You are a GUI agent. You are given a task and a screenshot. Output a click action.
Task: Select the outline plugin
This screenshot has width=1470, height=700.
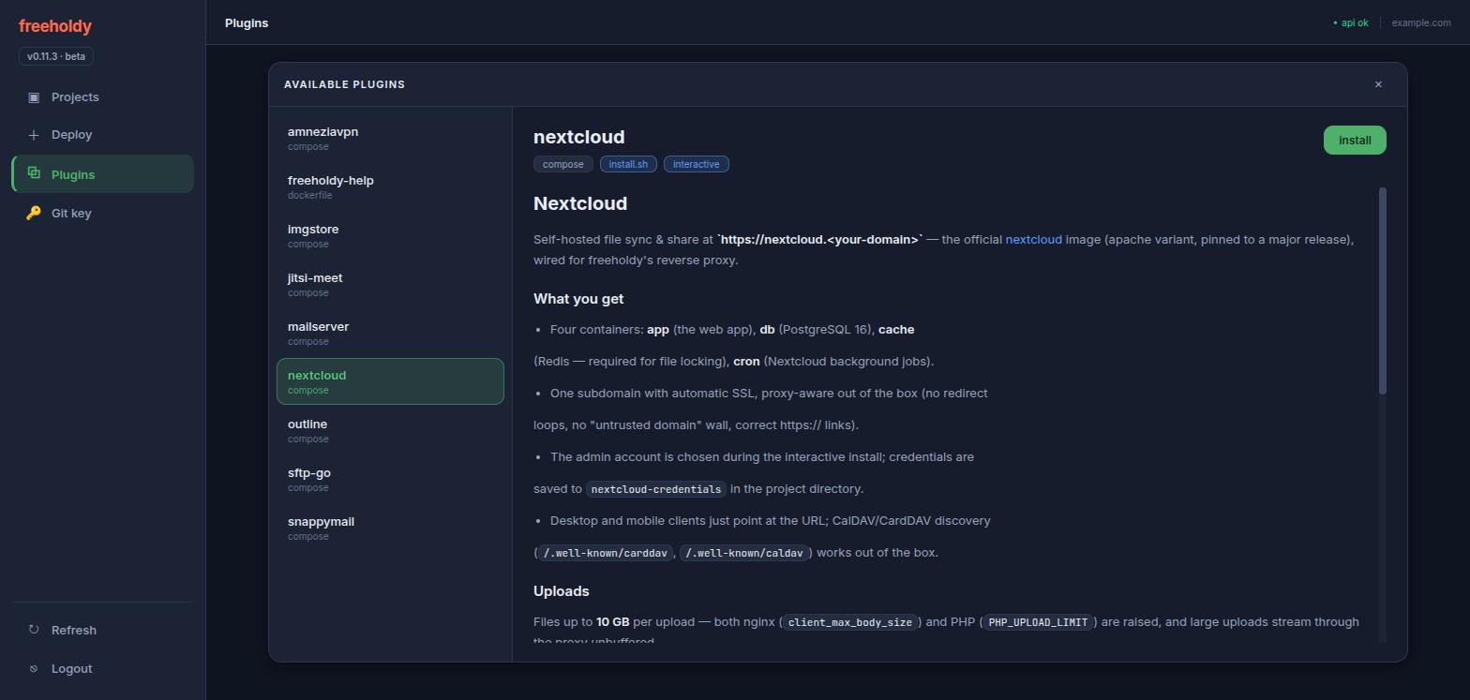tap(390, 430)
